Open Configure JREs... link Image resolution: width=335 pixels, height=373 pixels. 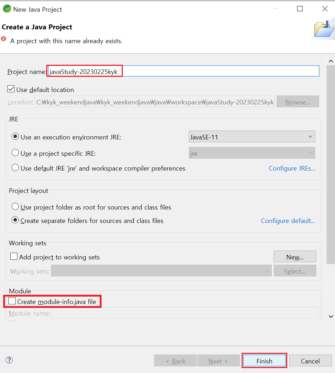click(292, 168)
